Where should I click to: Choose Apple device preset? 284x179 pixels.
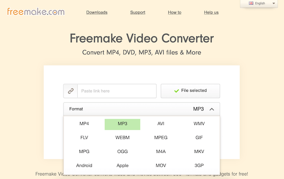click(x=122, y=166)
